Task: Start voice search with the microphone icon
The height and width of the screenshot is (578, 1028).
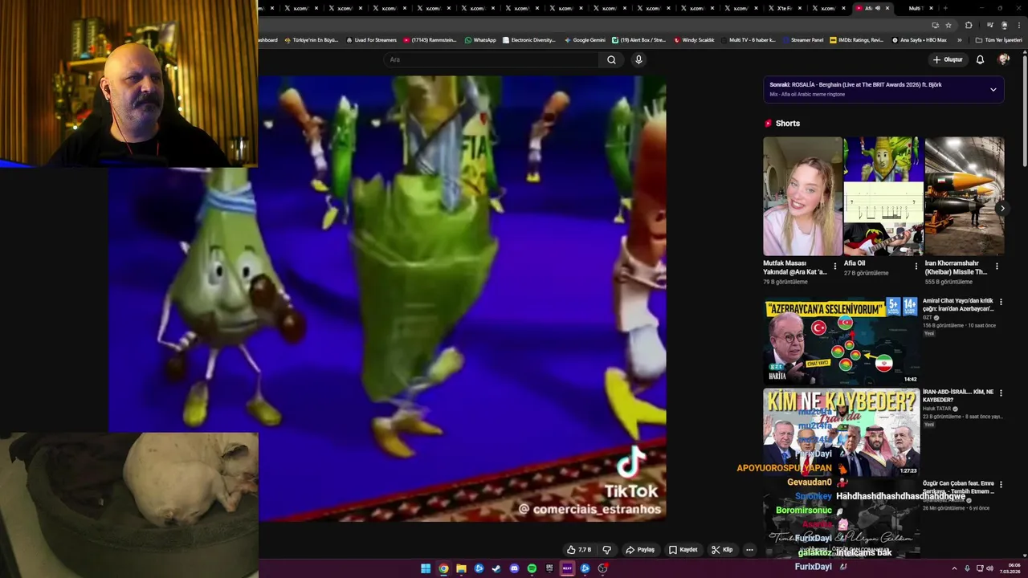Action: click(x=638, y=59)
